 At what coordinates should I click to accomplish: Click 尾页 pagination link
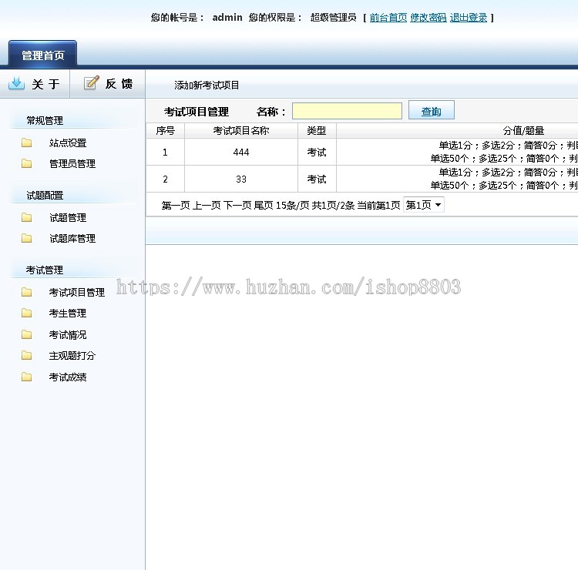(x=264, y=205)
